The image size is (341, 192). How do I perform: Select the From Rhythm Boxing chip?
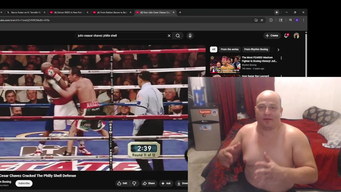[256, 49]
